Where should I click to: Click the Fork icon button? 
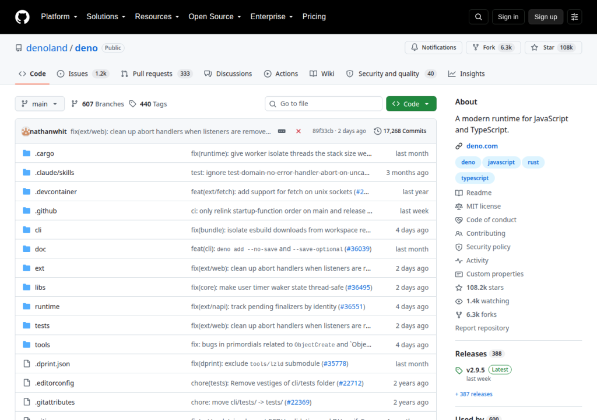coord(476,47)
